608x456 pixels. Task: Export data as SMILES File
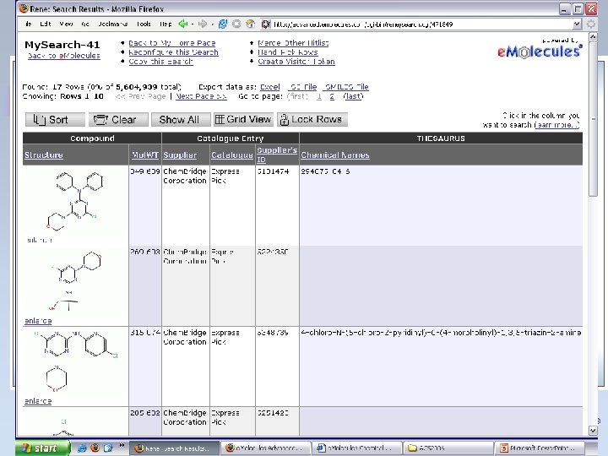coord(346,87)
